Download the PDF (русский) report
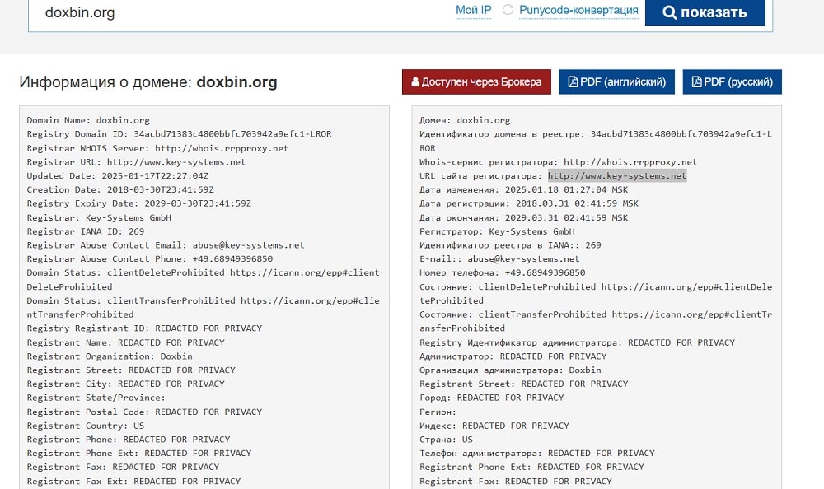 [732, 82]
